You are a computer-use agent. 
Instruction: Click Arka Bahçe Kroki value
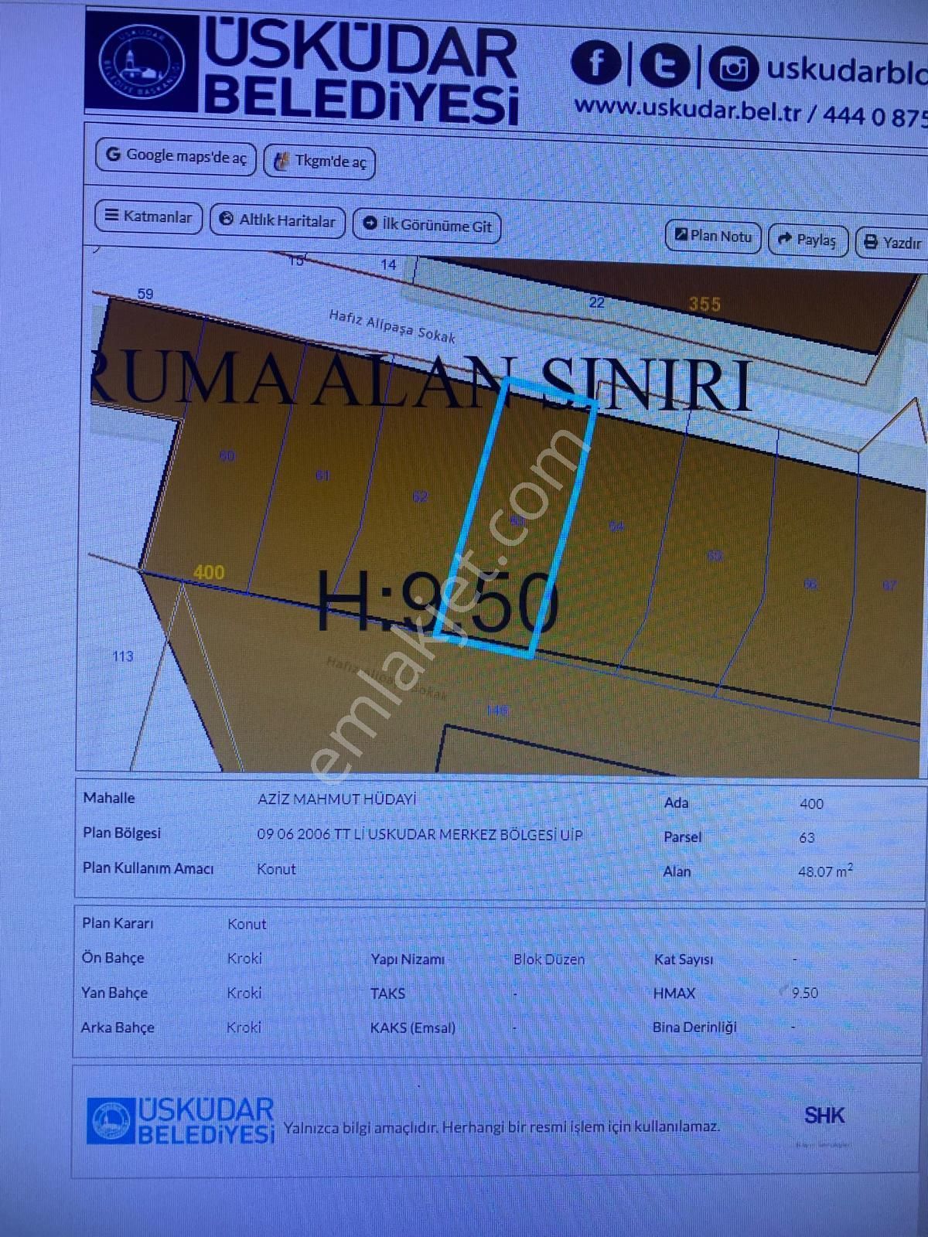[x=244, y=1027]
